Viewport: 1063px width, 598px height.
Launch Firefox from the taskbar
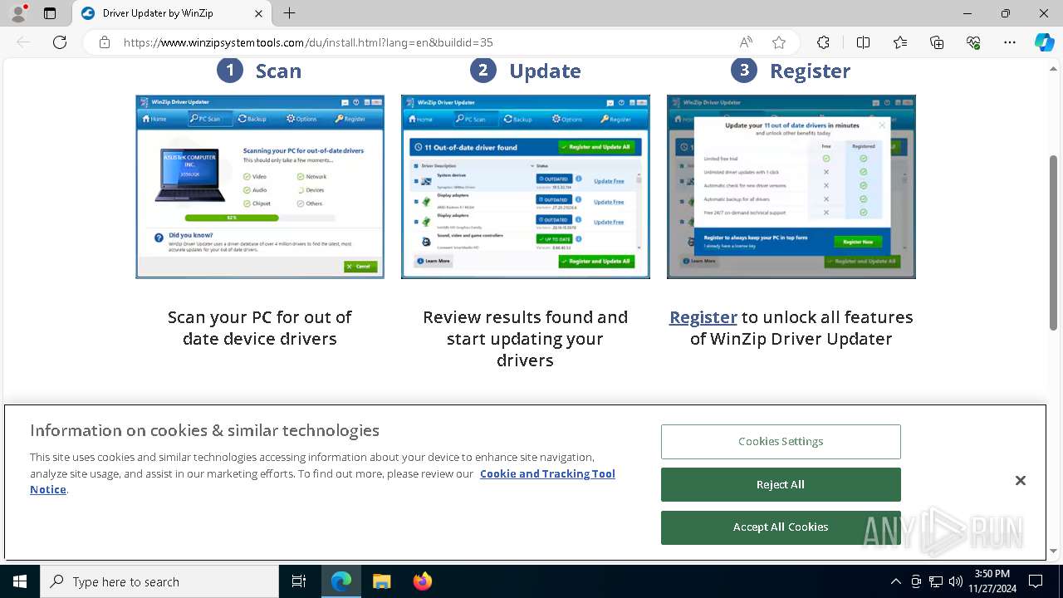422,581
